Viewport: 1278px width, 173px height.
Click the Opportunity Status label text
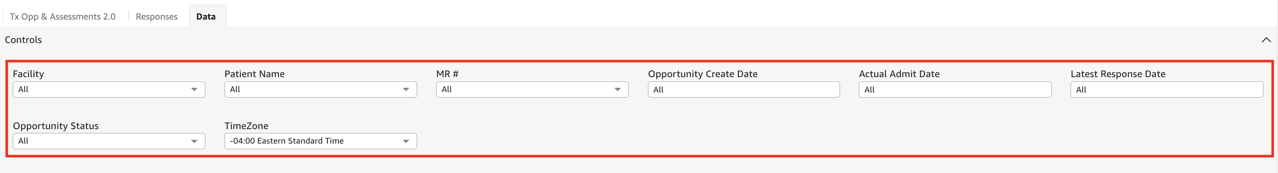(55, 126)
